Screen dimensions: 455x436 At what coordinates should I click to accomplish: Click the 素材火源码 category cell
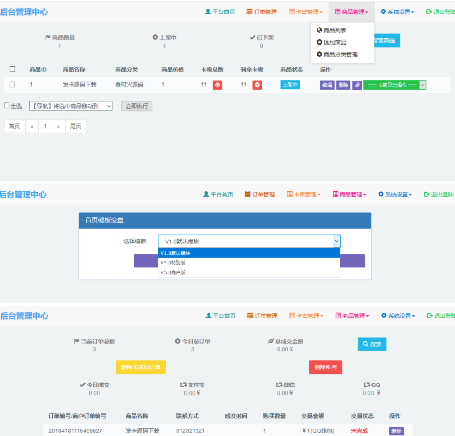coord(130,85)
